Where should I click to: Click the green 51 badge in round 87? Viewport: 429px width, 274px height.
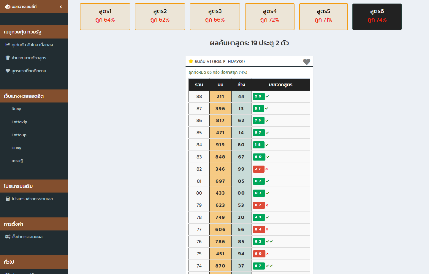pos(258,109)
